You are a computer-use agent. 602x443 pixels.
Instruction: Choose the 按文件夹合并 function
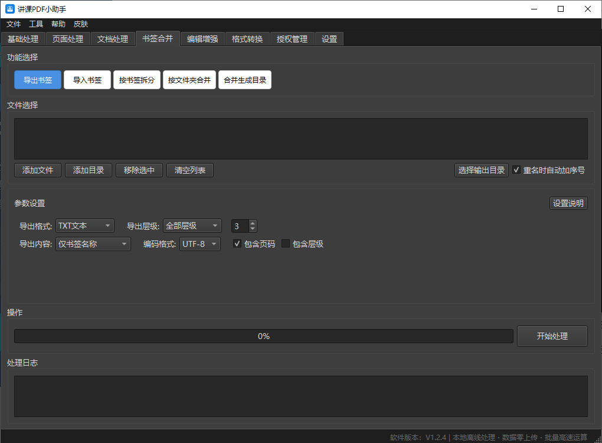click(189, 80)
